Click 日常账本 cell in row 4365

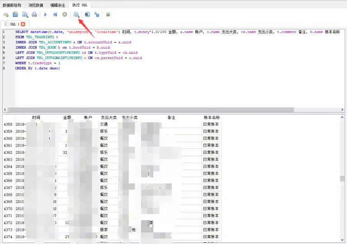pyautogui.click(x=211, y=174)
